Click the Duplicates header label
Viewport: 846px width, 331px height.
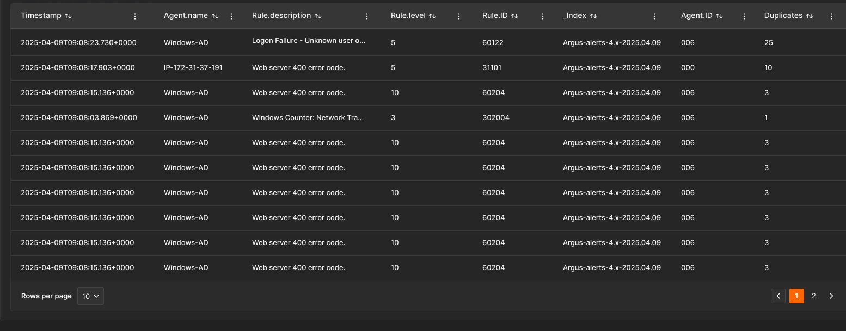[x=783, y=16]
